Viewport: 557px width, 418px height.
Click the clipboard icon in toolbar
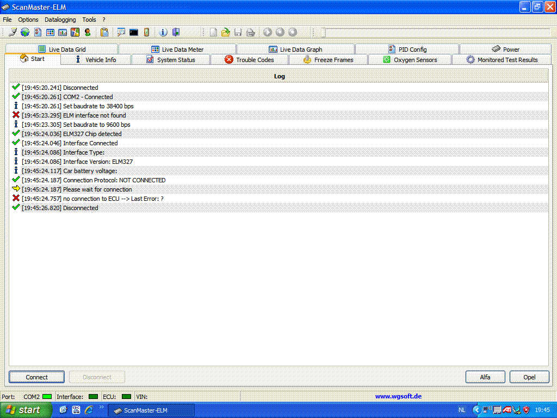coord(104,33)
